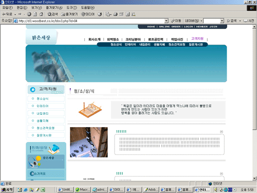Click the Internet Explorer quick launch icon
Viewport: 257px width, 193px height.
(x=26, y=190)
